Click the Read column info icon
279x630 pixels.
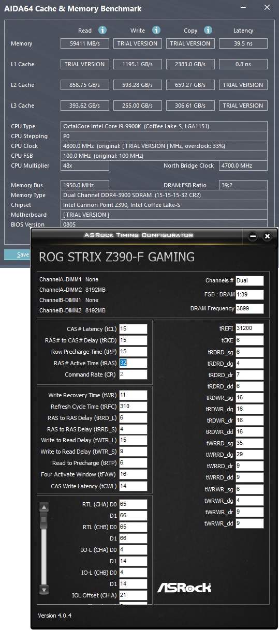click(102, 30)
